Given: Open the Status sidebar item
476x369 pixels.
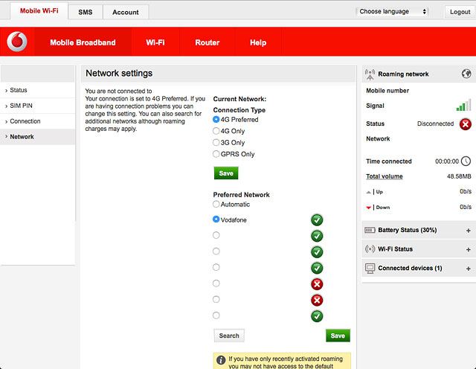Looking at the screenshot, I should click(x=38, y=90).
